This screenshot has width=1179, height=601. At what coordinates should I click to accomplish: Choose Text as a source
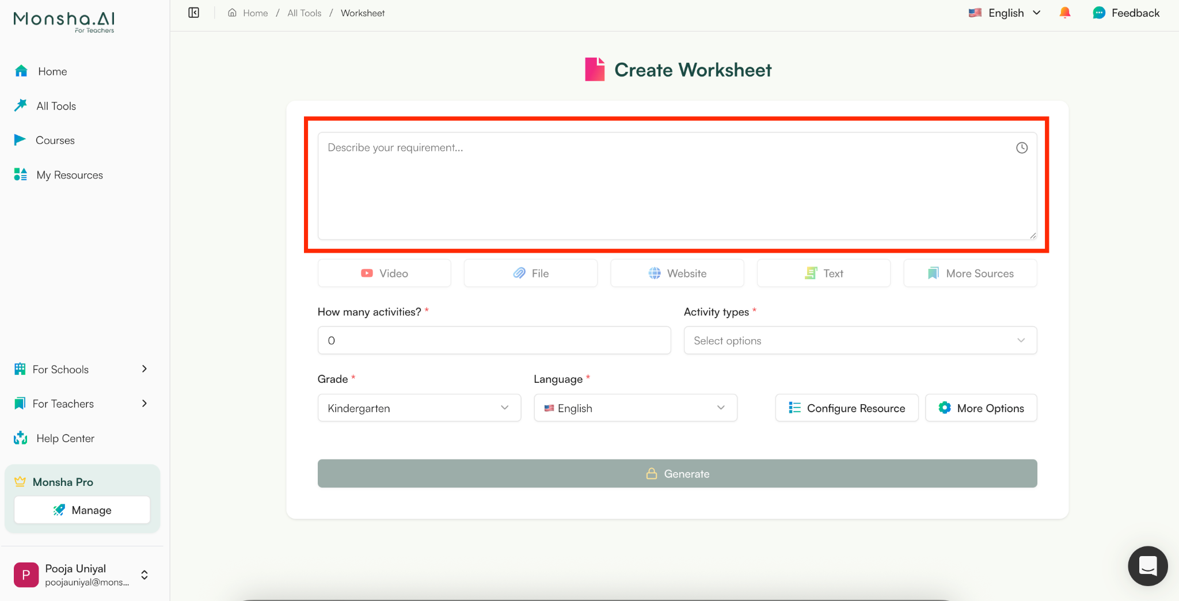pyautogui.click(x=823, y=273)
